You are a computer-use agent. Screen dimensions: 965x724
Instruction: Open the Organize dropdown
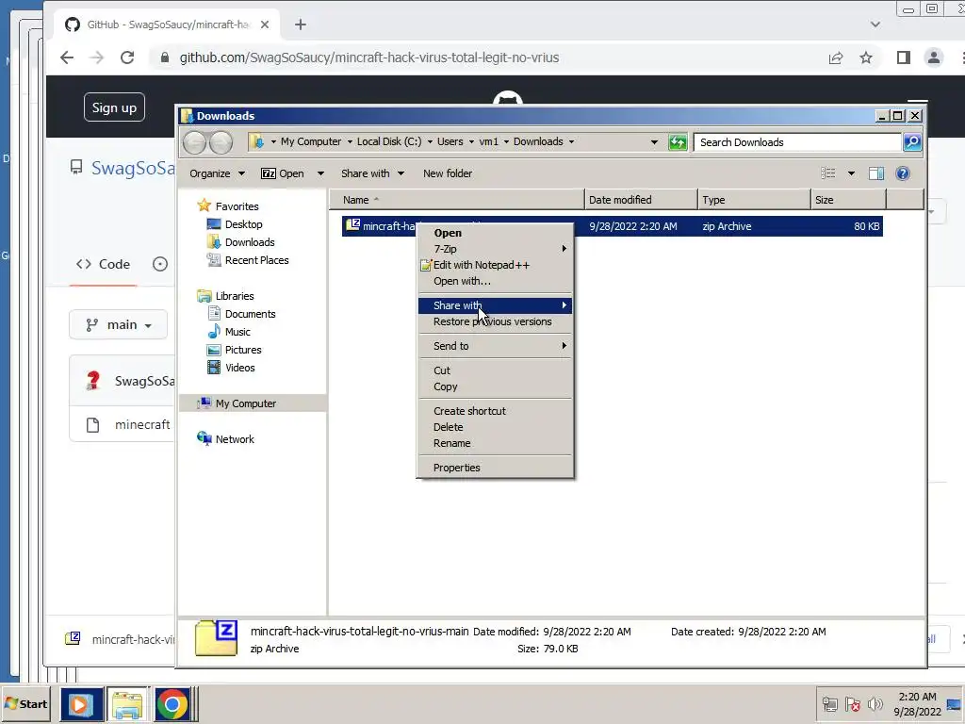pos(218,173)
